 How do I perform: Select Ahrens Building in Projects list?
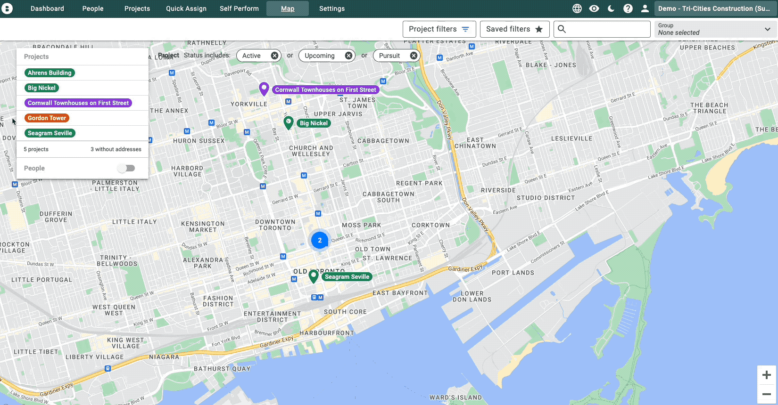pos(50,73)
